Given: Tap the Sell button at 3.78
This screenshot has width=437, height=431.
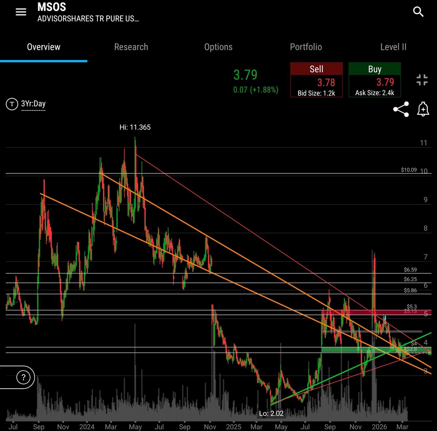Looking at the screenshot, I should point(316,80).
